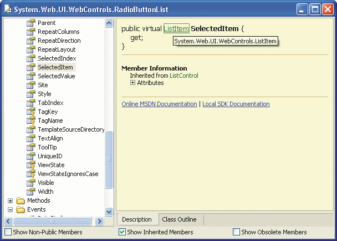
Task: Maximize the RadioButtonList window
Action: coord(315,9)
